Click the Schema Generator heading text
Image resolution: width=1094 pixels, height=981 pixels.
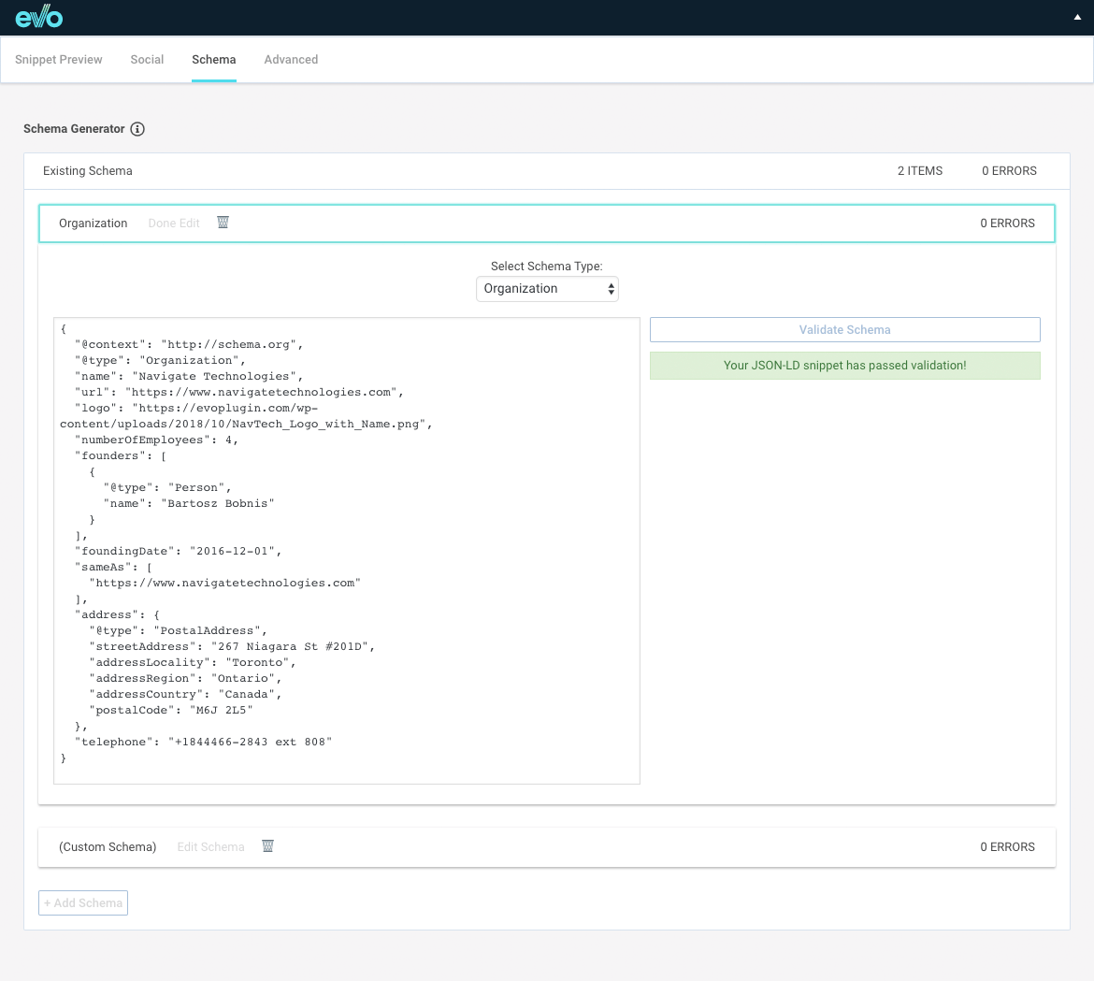click(74, 129)
